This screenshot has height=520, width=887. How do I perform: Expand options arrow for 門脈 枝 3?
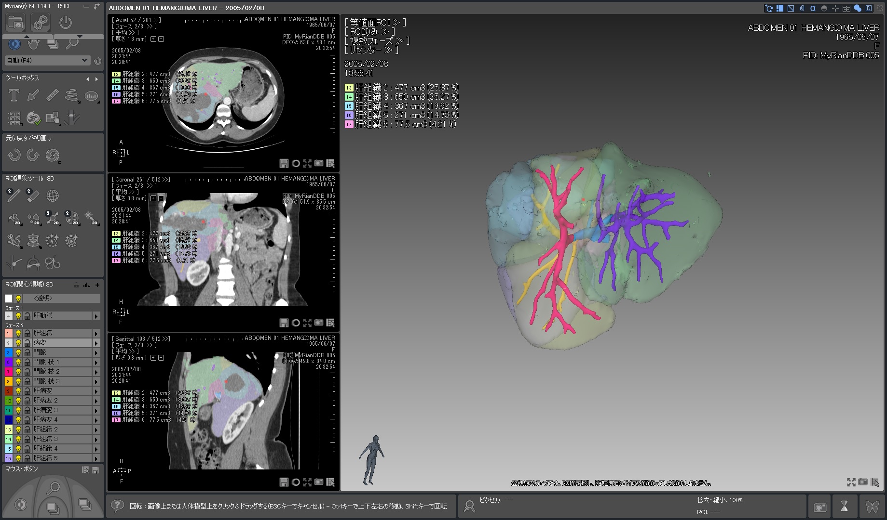click(x=96, y=381)
